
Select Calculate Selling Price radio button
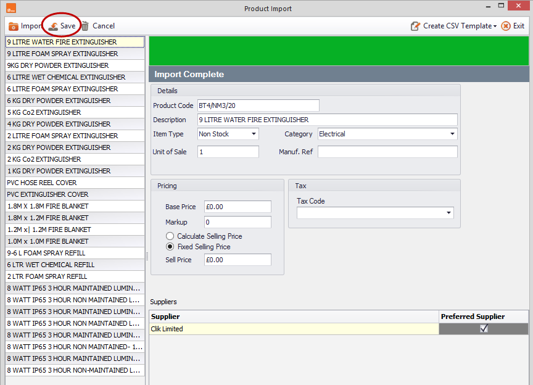click(170, 236)
